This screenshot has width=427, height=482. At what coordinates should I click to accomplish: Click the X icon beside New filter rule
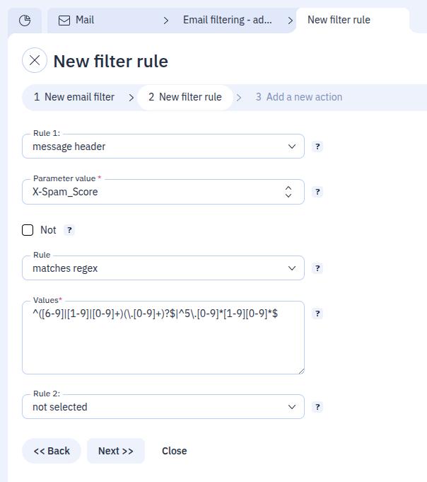click(x=35, y=60)
